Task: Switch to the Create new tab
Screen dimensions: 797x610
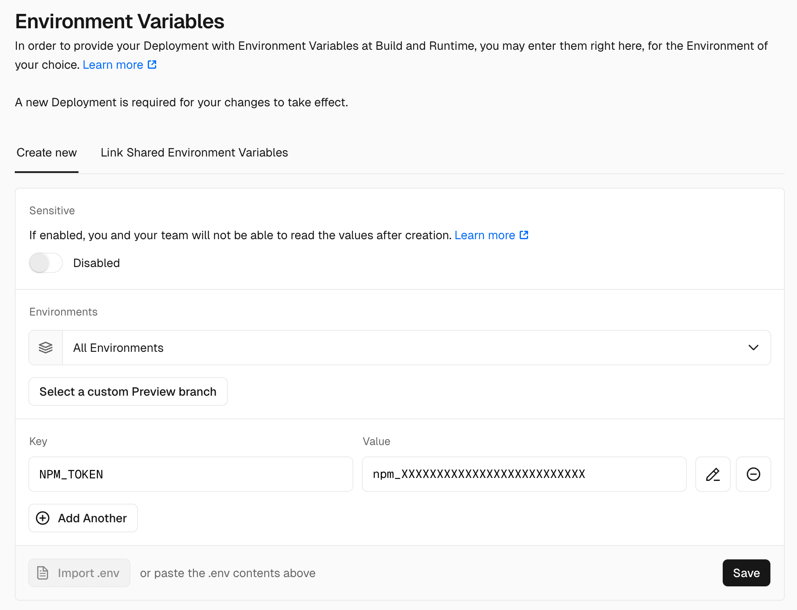Action: click(x=46, y=153)
